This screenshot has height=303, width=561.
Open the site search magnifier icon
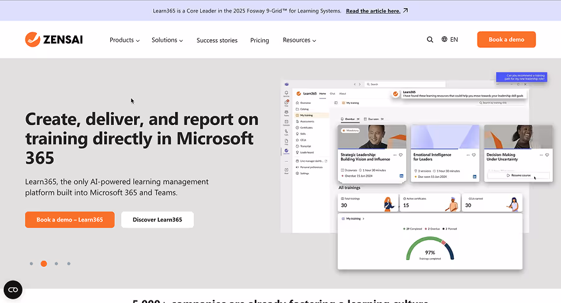tap(429, 40)
